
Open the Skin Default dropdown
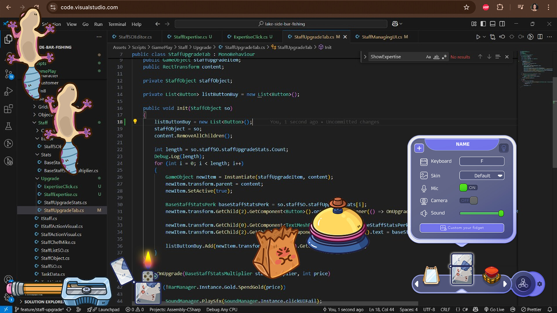(x=482, y=176)
